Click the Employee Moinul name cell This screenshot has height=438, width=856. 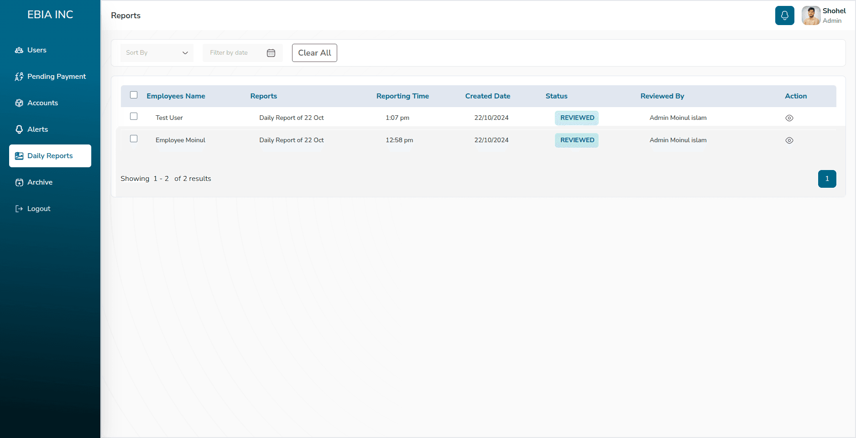(x=180, y=140)
